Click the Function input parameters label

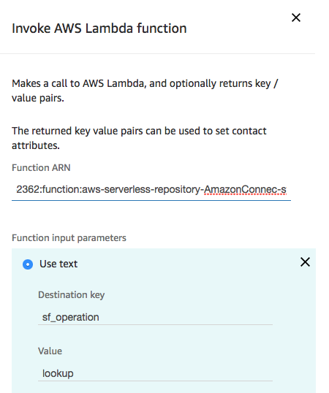click(69, 238)
